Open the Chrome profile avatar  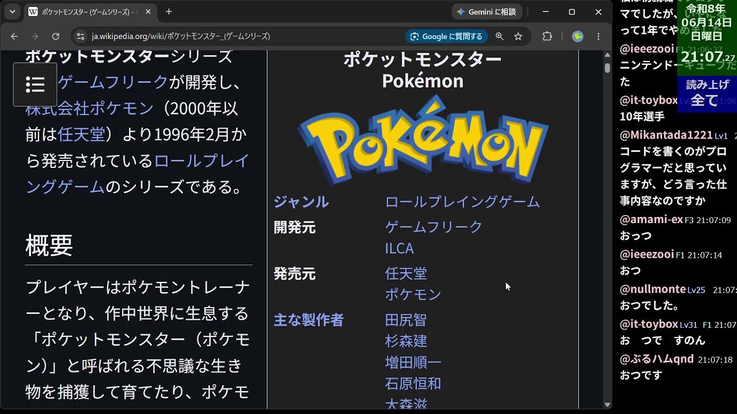578,36
